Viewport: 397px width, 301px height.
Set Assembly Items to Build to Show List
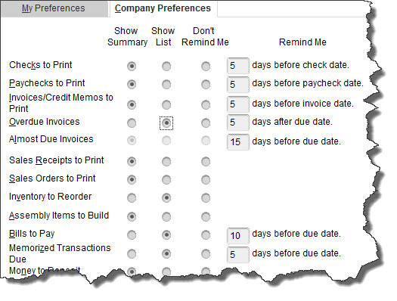click(x=166, y=216)
